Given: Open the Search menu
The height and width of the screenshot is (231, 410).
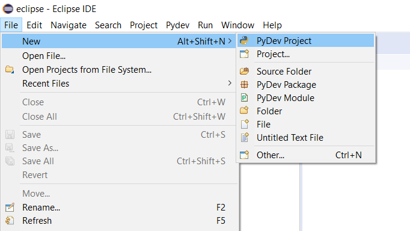Looking at the screenshot, I should 108,25.
